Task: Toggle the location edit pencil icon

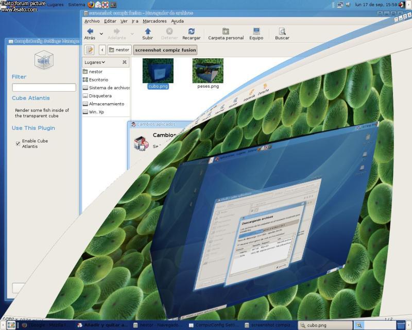Action: point(90,50)
